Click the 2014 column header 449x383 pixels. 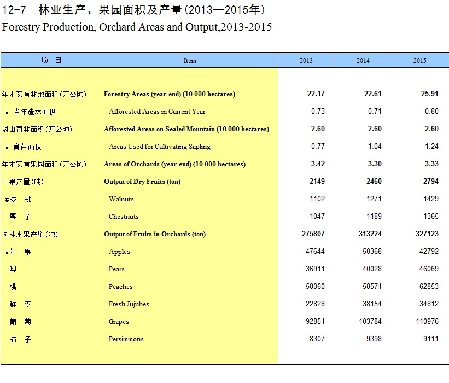point(363,60)
